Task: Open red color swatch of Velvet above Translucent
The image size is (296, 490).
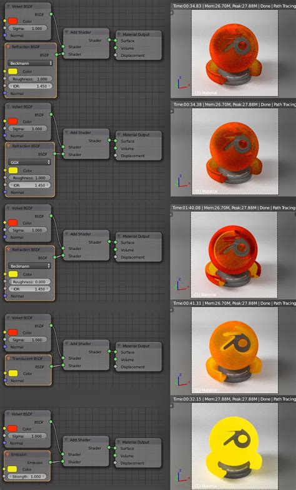Action: click(x=12, y=332)
